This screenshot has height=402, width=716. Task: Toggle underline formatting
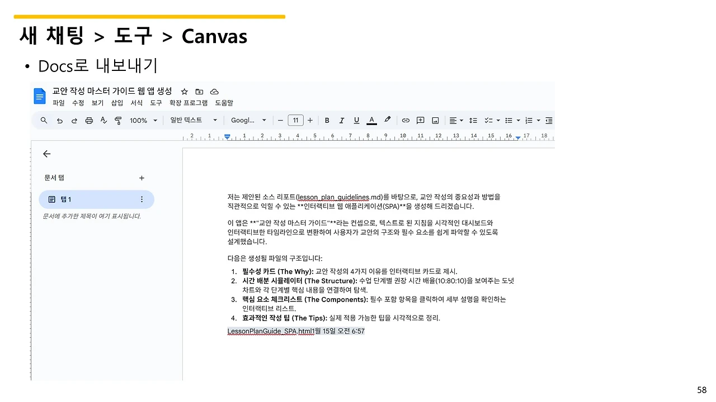pos(356,120)
